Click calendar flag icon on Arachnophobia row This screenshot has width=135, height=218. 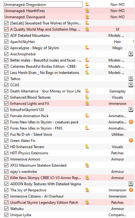pyautogui.click(x=131, y=54)
